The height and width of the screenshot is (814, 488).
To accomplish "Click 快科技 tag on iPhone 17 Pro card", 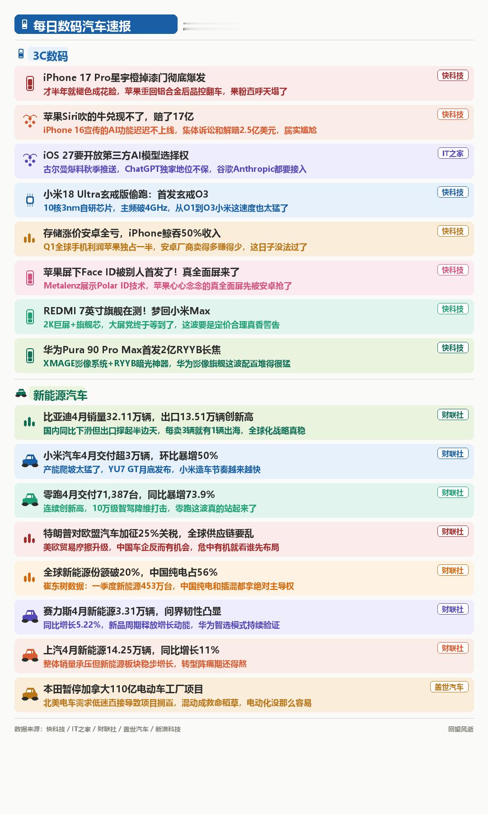I will tap(453, 76).
